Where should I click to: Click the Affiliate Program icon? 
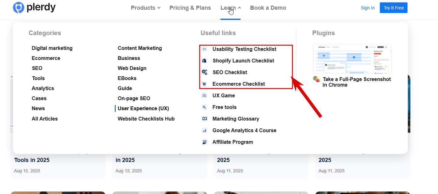(x=204, y=142)
